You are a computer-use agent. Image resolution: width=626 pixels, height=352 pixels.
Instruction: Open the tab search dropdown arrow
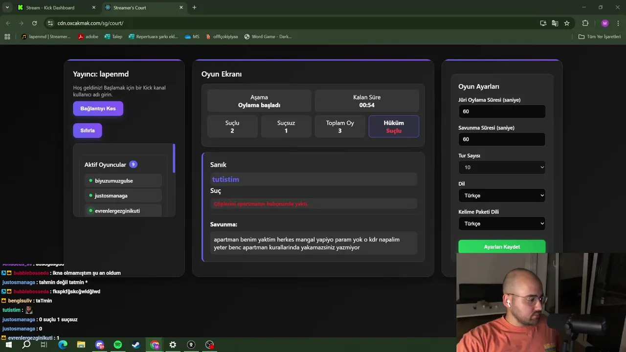(x=7, y=7)
